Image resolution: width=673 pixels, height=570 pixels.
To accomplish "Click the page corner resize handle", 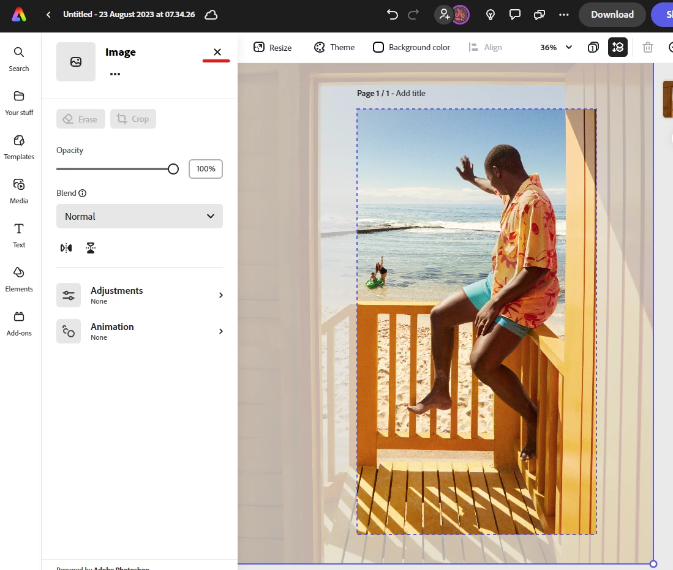I will click(653, 564).
